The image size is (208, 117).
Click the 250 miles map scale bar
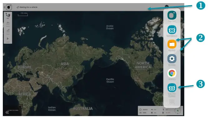[x=23, y=14]
